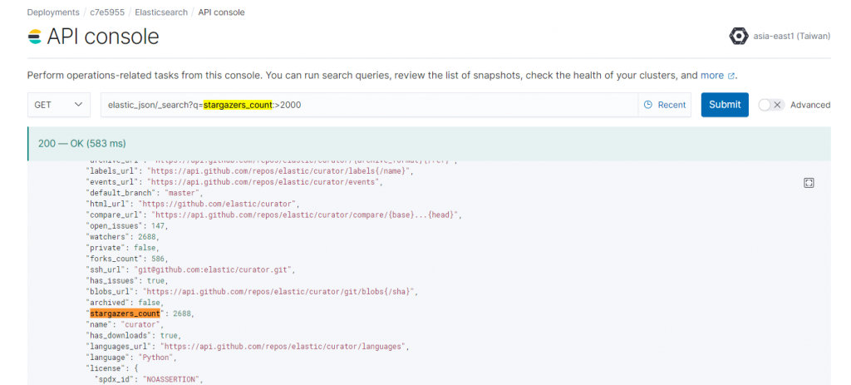This screenshot has width=851, height=385.
Task: Click into the request path input field
Action: pyautogui.click(x=369, y=105)
